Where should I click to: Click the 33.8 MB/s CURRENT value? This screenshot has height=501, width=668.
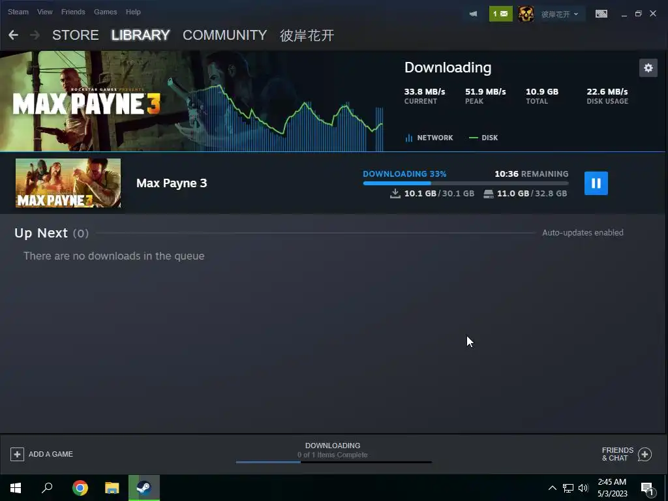(x=424, y=91)
